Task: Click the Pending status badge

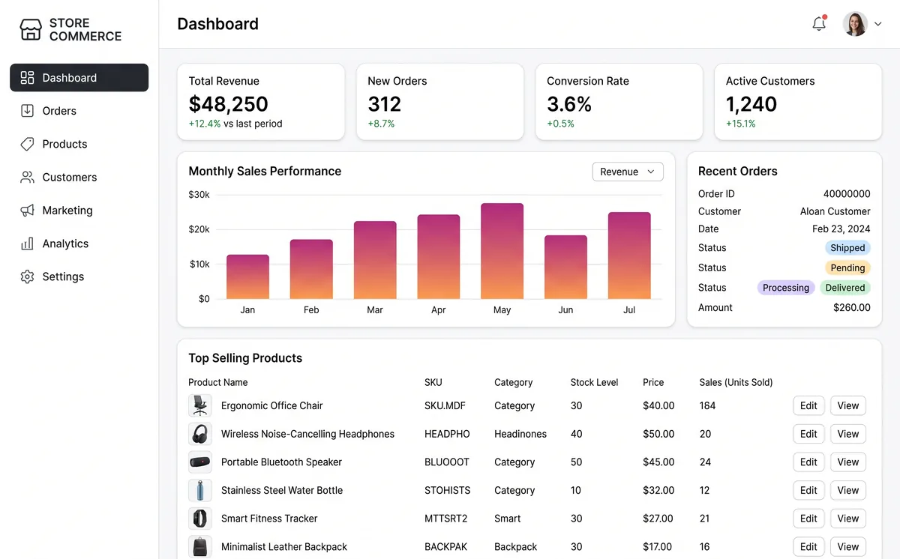Action: 847,268
